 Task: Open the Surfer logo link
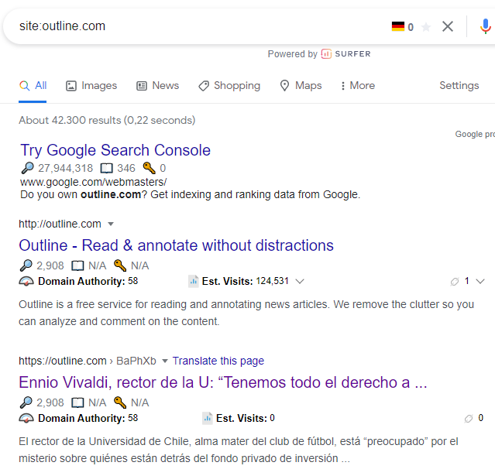[x=346, y=54]
